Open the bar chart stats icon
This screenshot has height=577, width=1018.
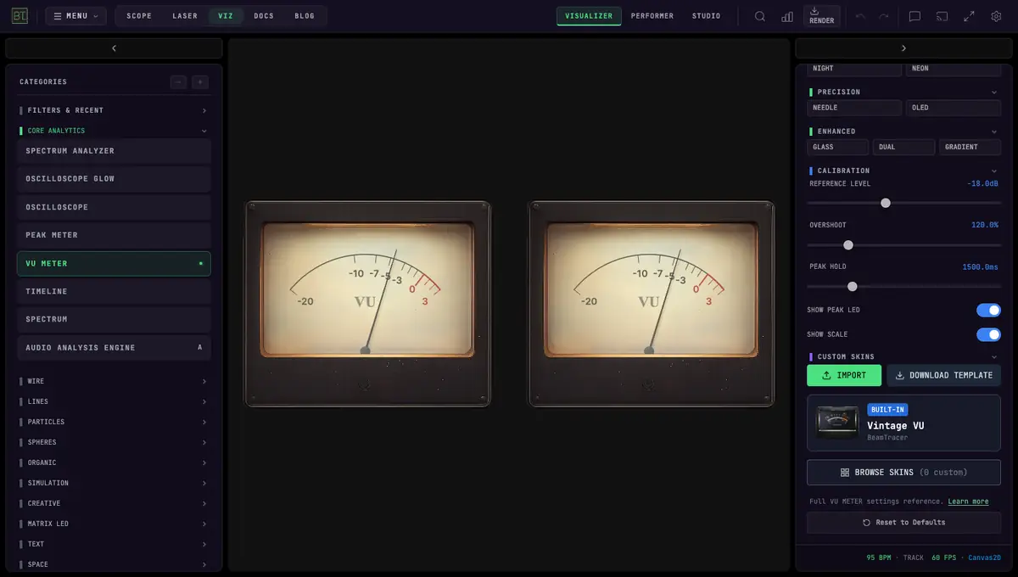click(x=787, y=16)
